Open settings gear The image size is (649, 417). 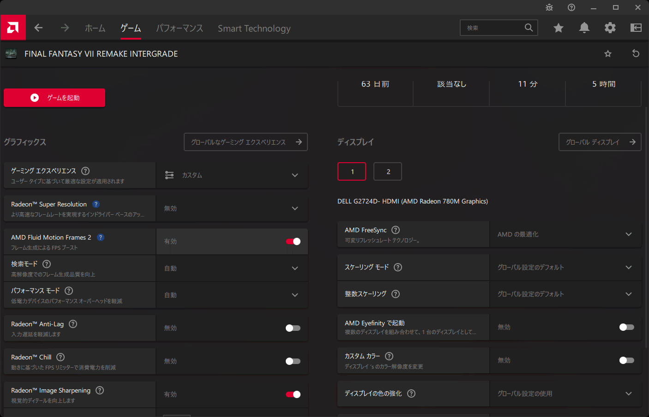[x=610, y=28]
